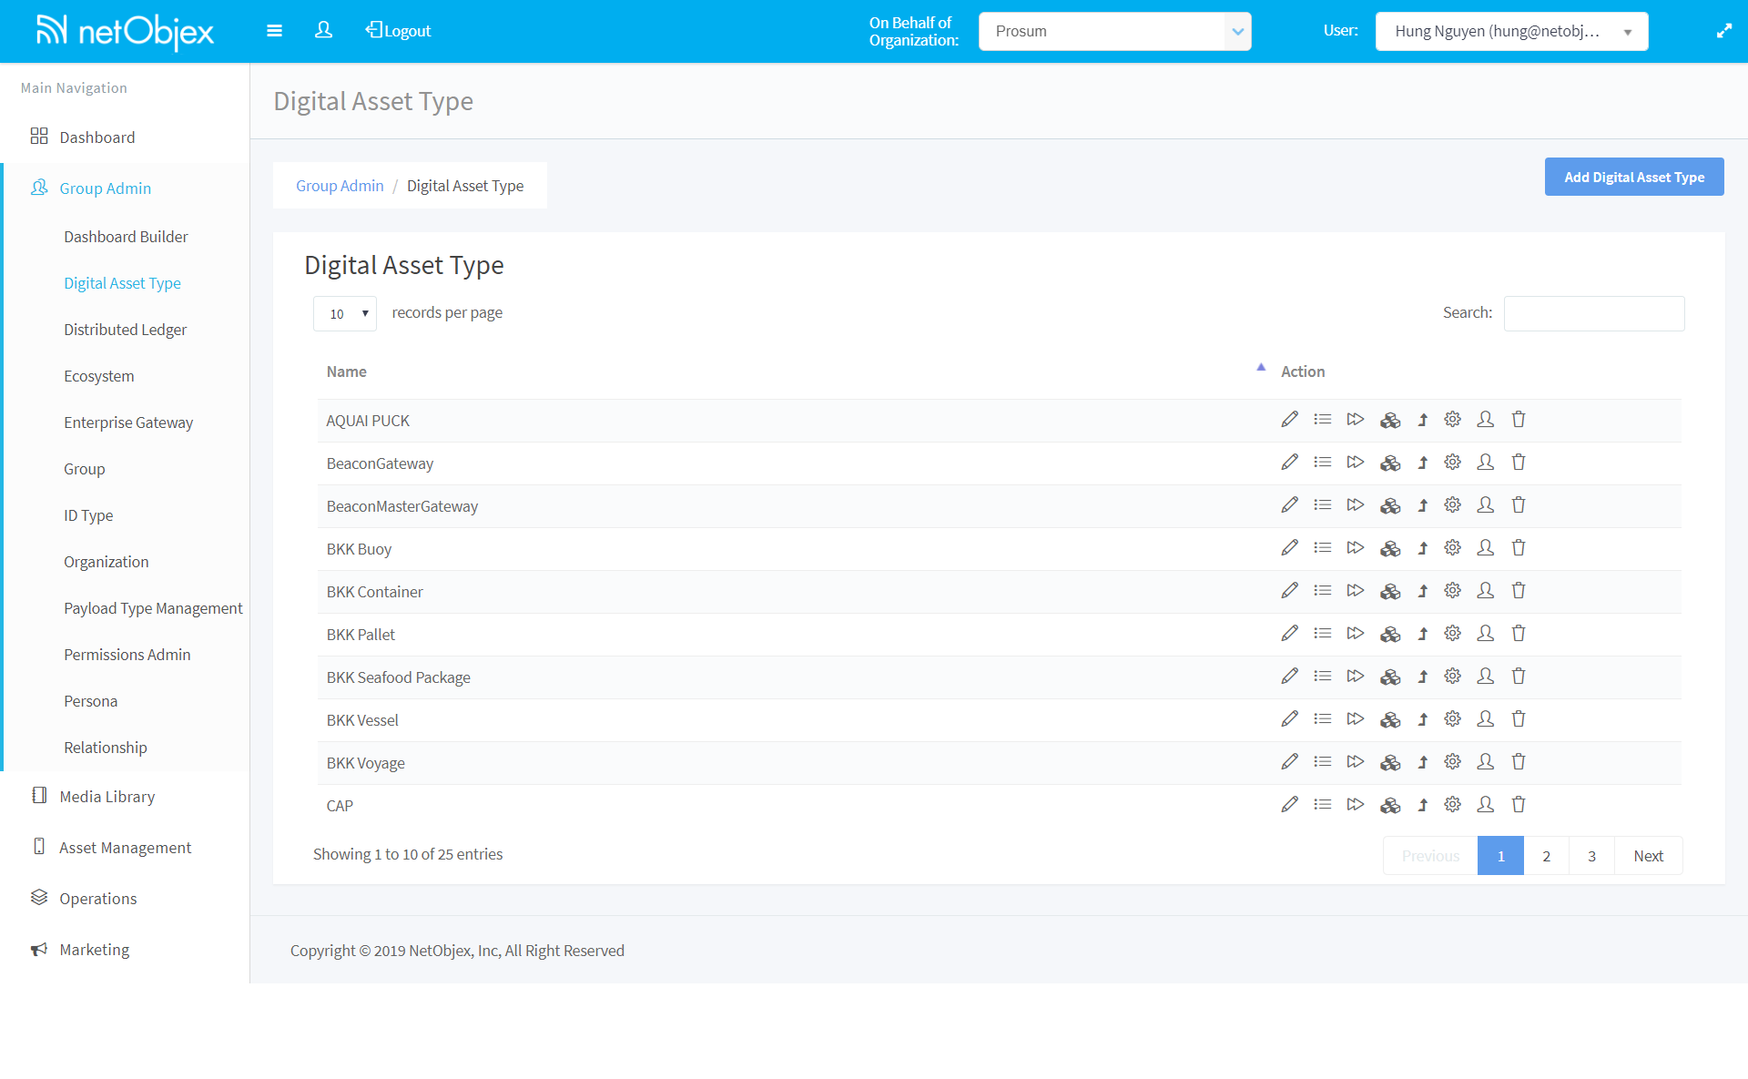
Task: Click the pencil edit icon for AQUAI PUCK
Action: coord(1289,420)
